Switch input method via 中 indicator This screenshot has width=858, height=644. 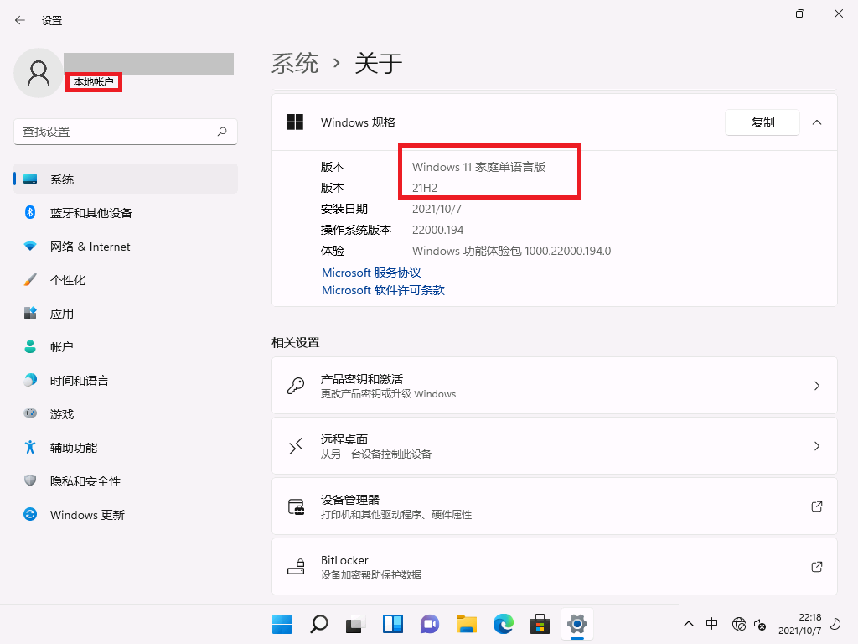712,623
